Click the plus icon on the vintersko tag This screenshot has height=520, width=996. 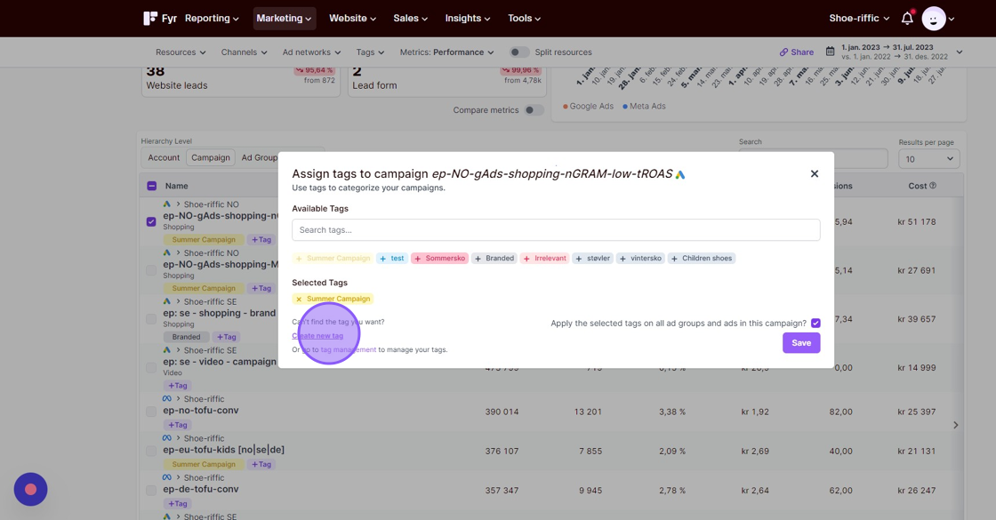(x=622, y=259)
